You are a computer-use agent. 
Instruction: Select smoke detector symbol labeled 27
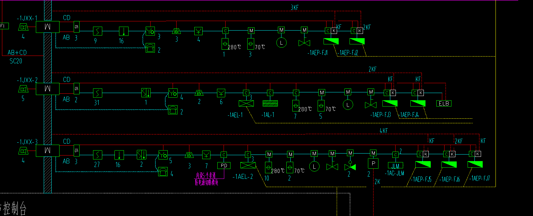[x=97, y=155]
